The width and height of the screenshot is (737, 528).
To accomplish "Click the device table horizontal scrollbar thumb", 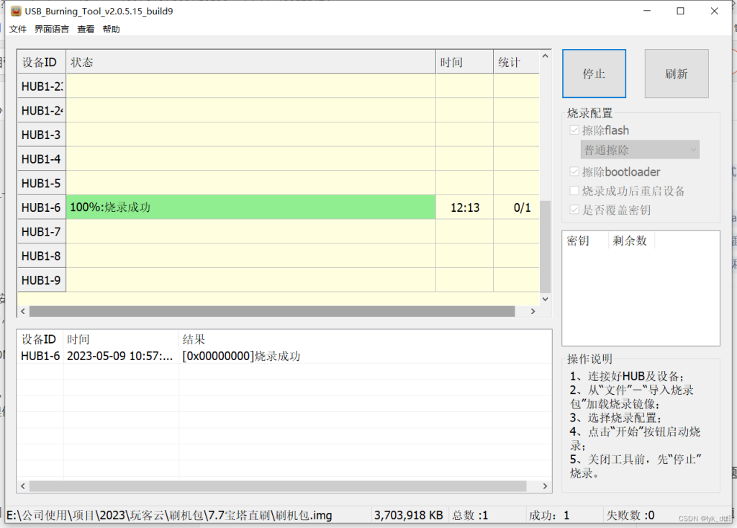I will 272,311.
